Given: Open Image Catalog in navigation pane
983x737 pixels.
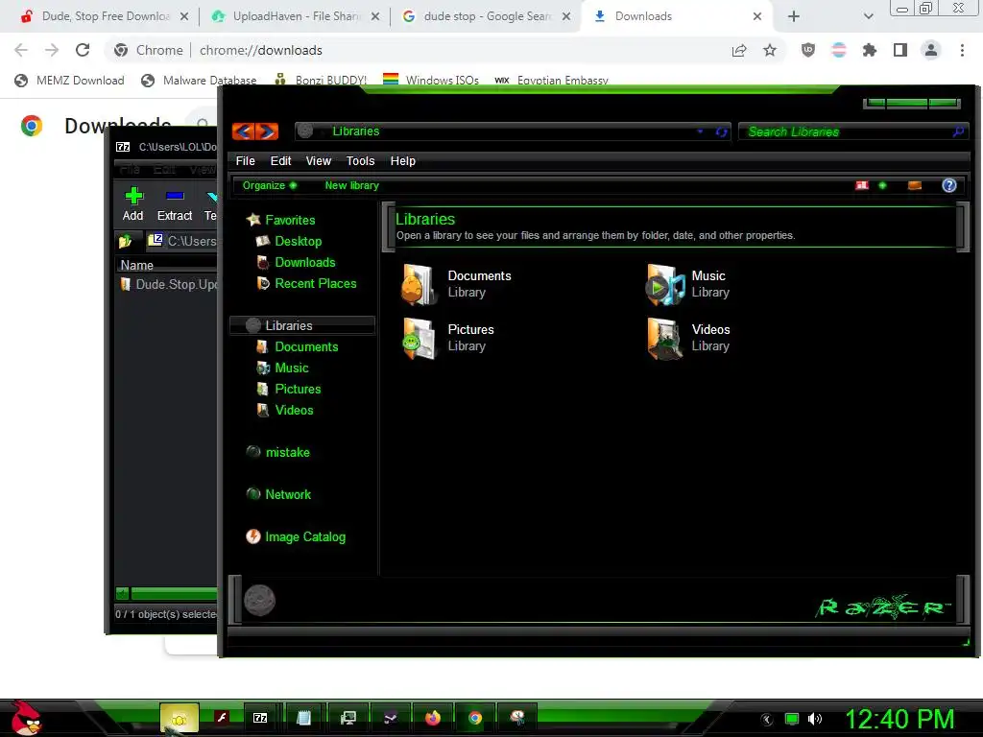Looking at the screenshot, I should tap(304, 537).
